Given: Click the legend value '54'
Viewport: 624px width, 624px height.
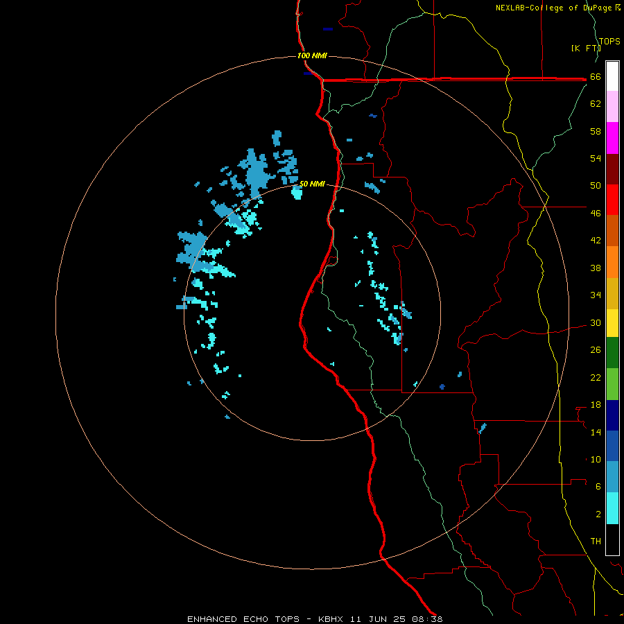Looking at the screenshot, I should (596, 158).
